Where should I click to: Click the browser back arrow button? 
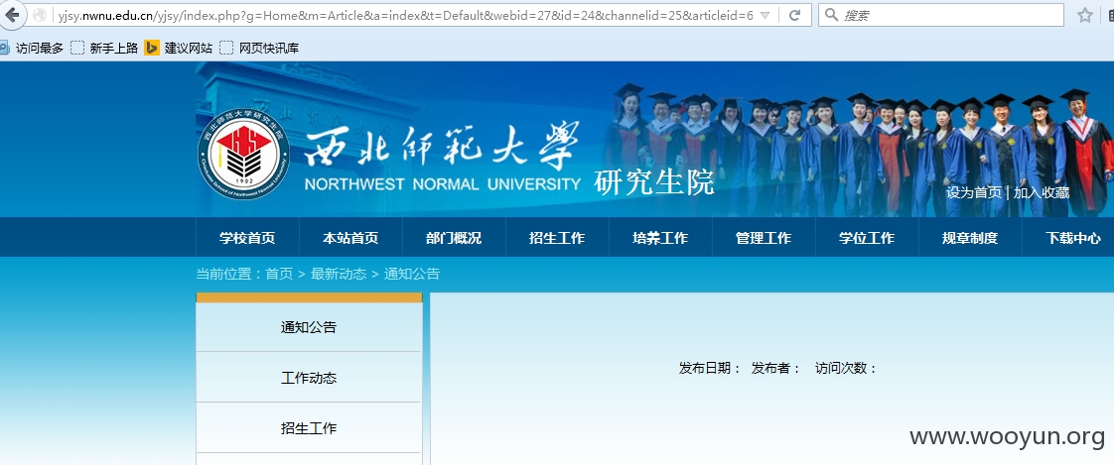(11, 14)
